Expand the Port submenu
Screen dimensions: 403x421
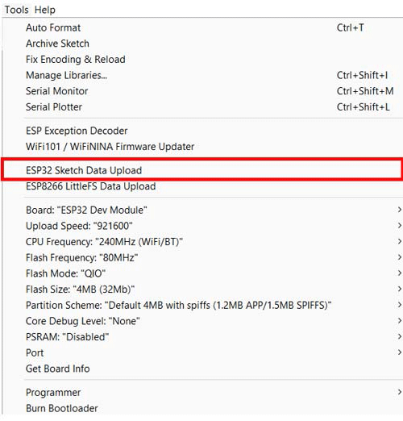pyautogui.click(x=202, y=352)
